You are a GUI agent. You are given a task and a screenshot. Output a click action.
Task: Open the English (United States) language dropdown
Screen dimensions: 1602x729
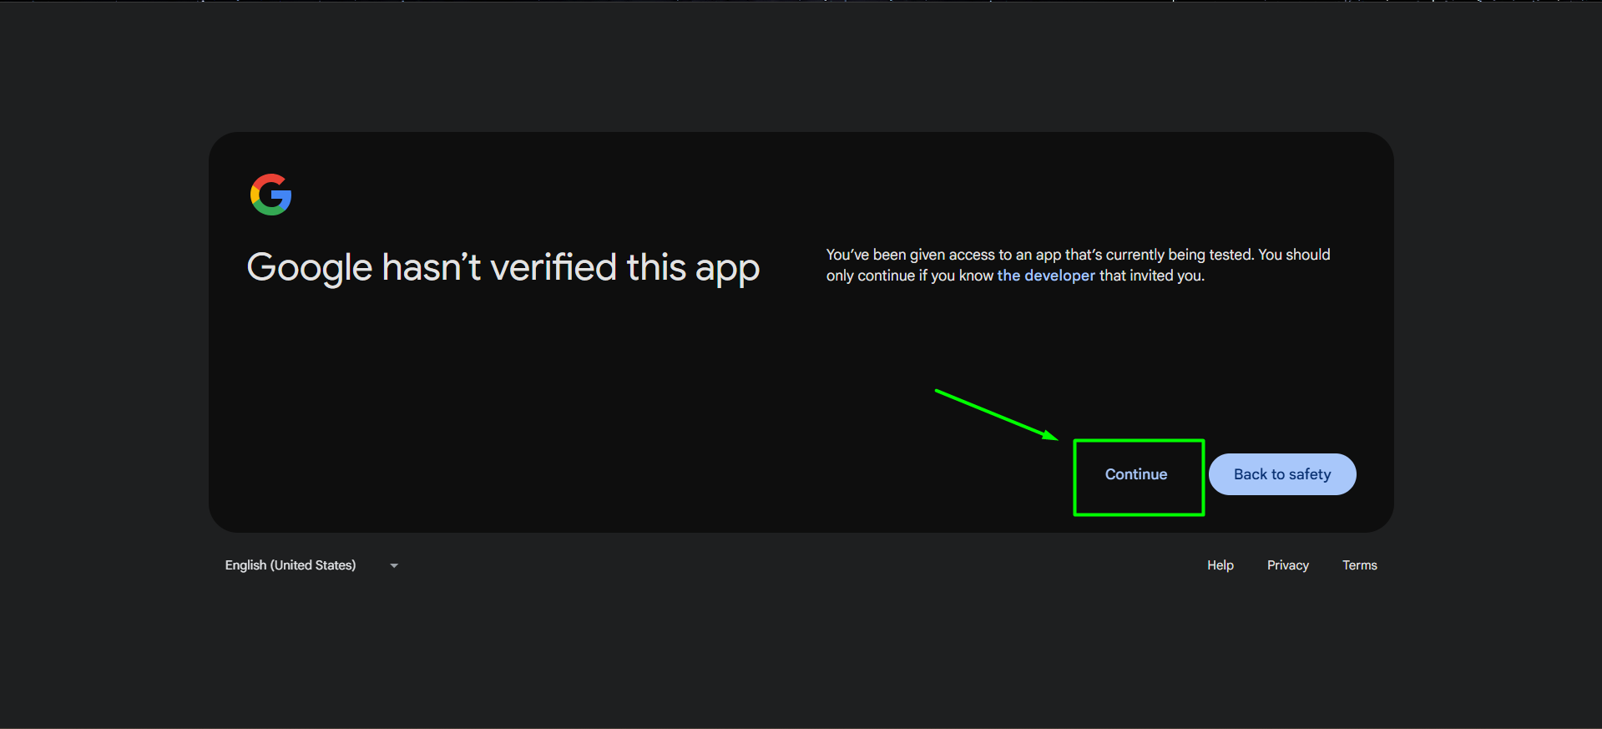point(312,565)
